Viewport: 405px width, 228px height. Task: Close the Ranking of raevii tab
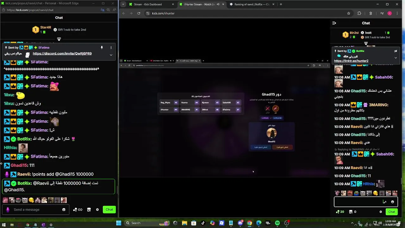coord(273,4)
